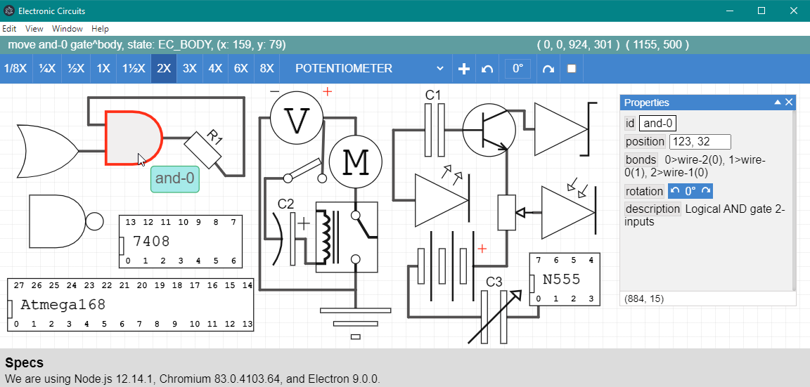The width and height of the screenshot is (810, 387).
Task: Set zoom level to 3X
Action: (x=190, y=69)
